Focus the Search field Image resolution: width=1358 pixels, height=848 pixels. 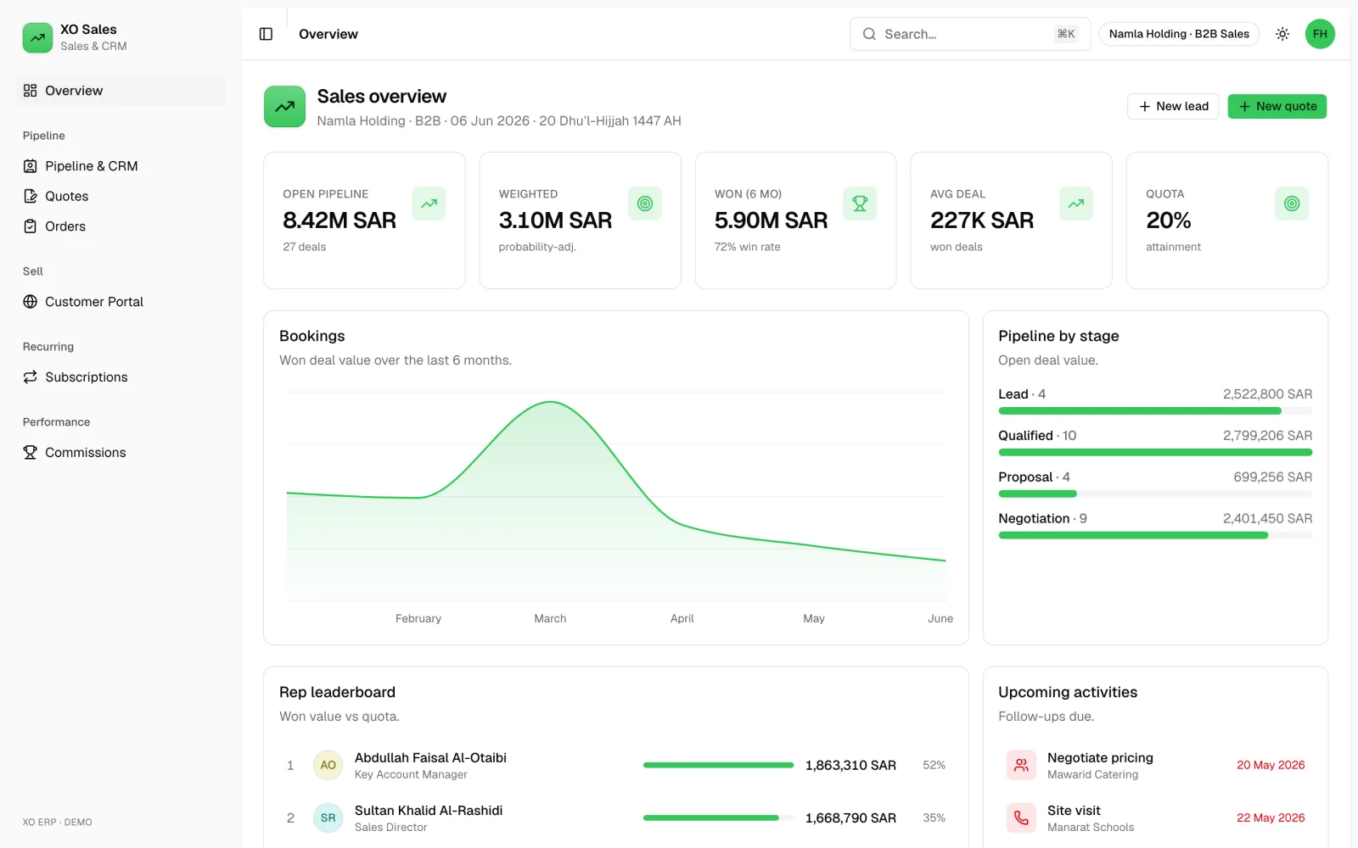point(970,34)
